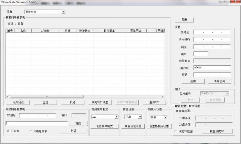Click the 设置易视网状态 button

(x=159, y=126)
